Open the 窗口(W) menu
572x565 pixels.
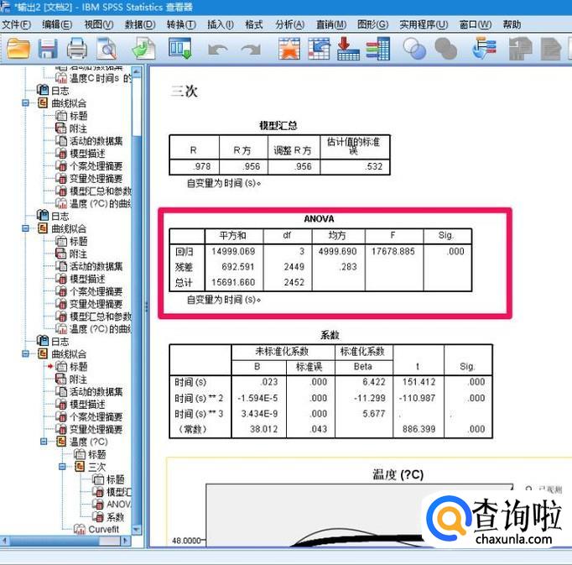476,25
